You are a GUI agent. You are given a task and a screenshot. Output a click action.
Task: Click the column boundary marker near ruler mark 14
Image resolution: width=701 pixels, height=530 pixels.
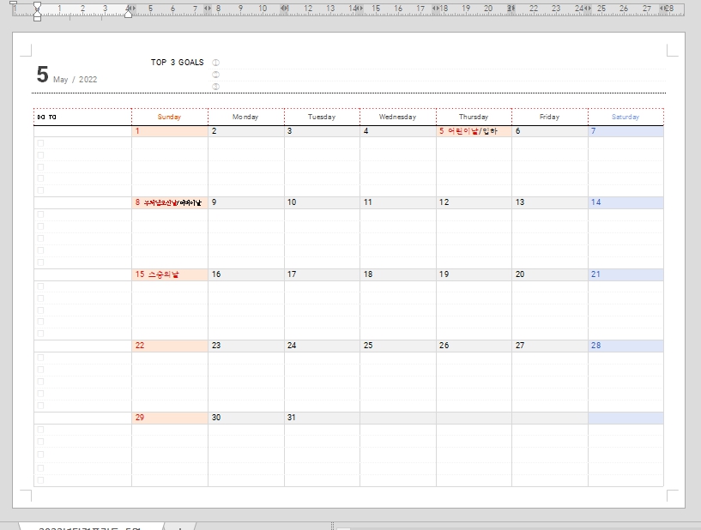coord(360,8)
